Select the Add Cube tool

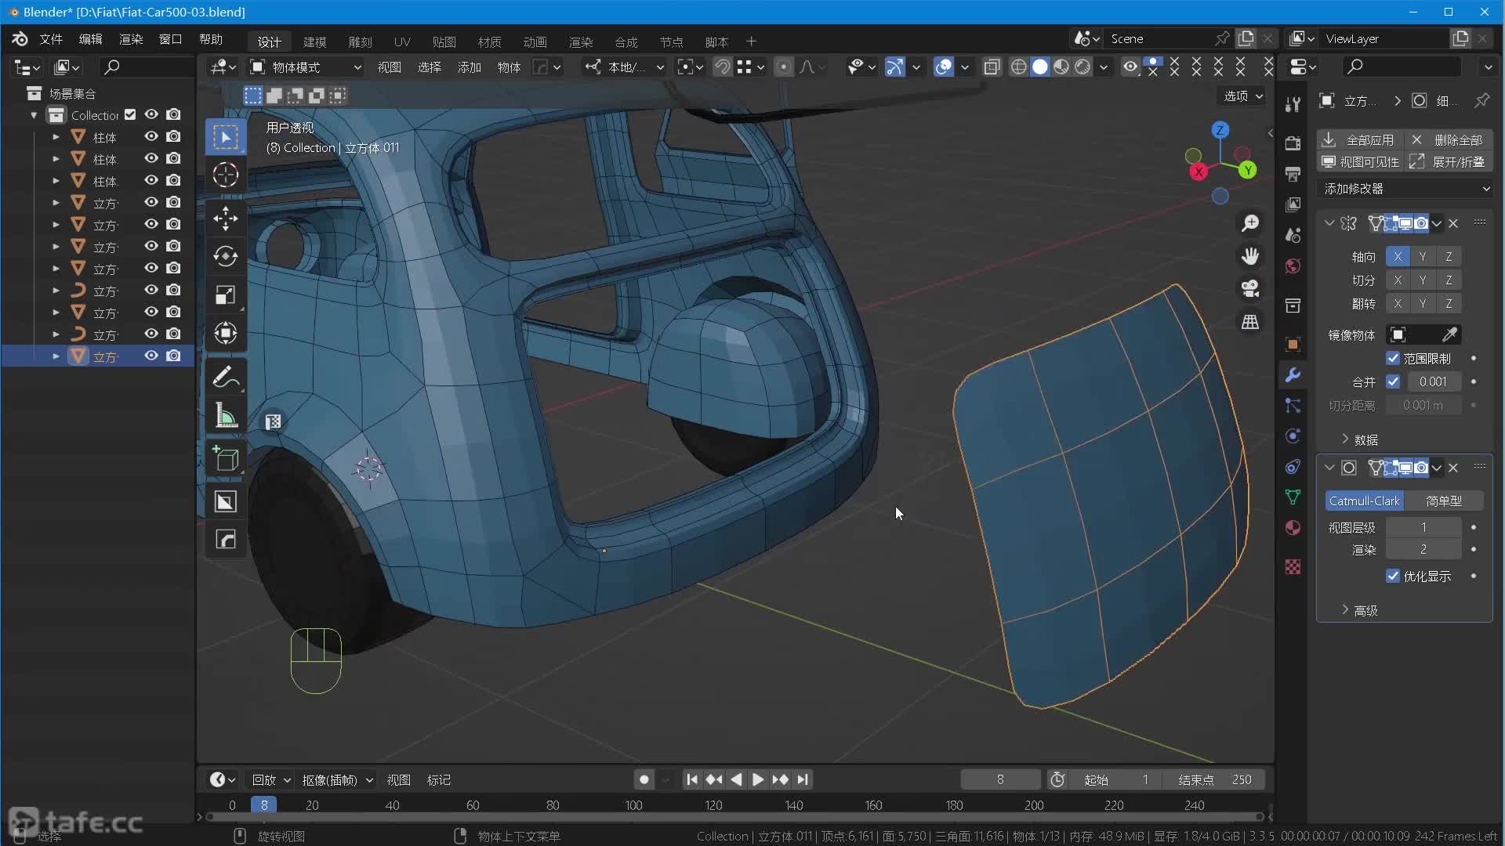click(x=226, y=459)
